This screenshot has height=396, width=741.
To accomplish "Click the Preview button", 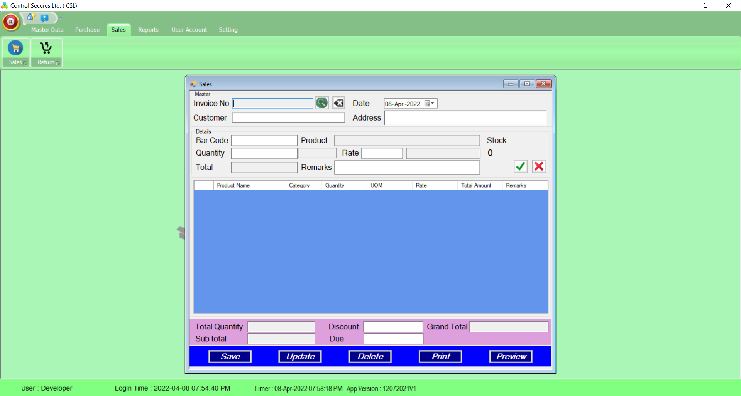I will (x=511, y=356).
